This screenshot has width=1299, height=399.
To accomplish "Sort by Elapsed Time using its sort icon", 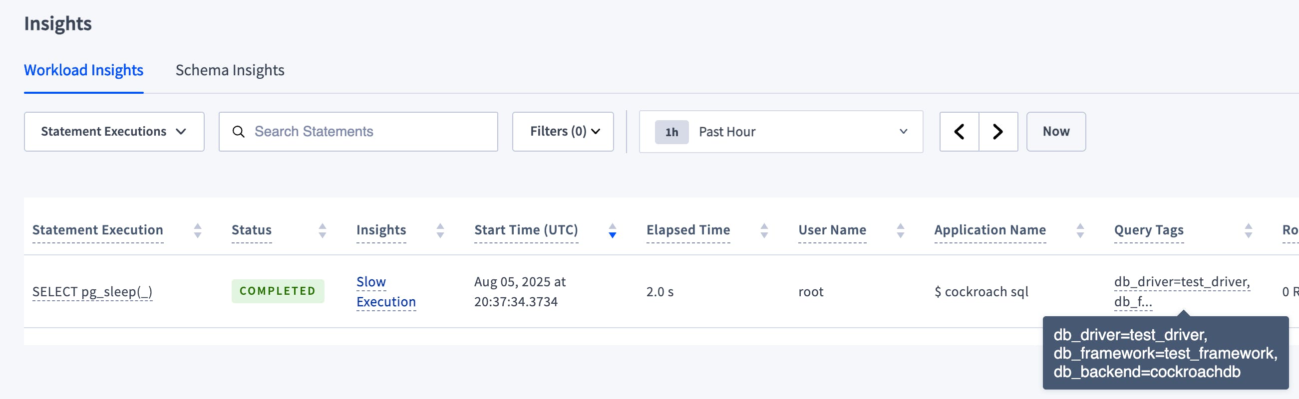I will click(x=764, y=231).
